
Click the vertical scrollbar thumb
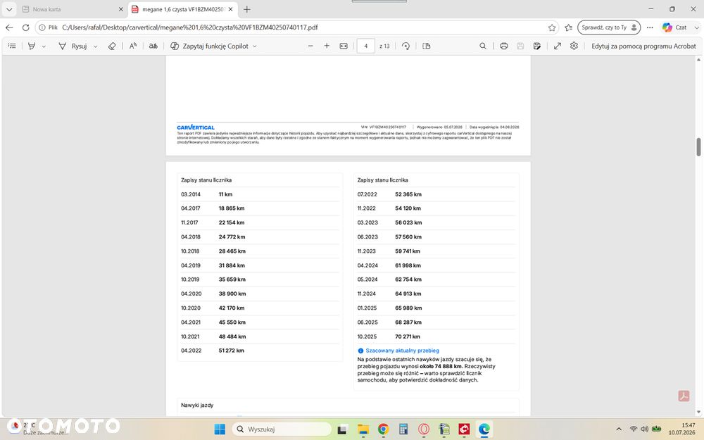click(x=698, y=147)
